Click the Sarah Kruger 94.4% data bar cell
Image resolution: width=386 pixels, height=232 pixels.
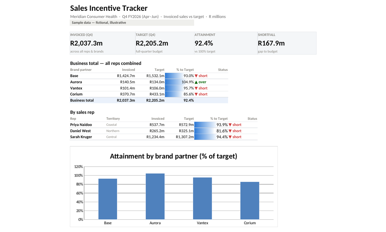coord(211,137)
